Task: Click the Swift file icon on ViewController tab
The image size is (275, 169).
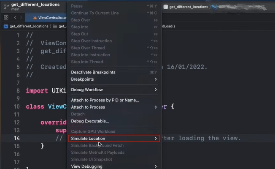Action: pos(35,18)
